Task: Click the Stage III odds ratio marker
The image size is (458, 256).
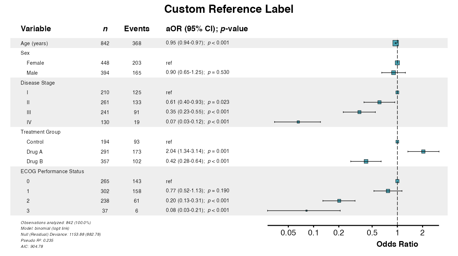Action: 359,112
